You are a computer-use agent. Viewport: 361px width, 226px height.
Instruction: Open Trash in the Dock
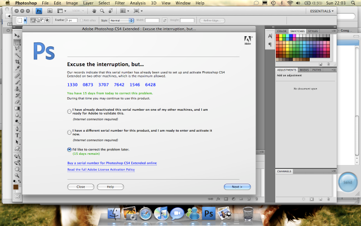pos(248,214)
